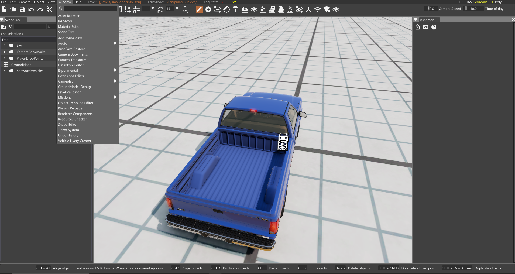Select the orange Object Select edit tool

click(x=199, y=10)
